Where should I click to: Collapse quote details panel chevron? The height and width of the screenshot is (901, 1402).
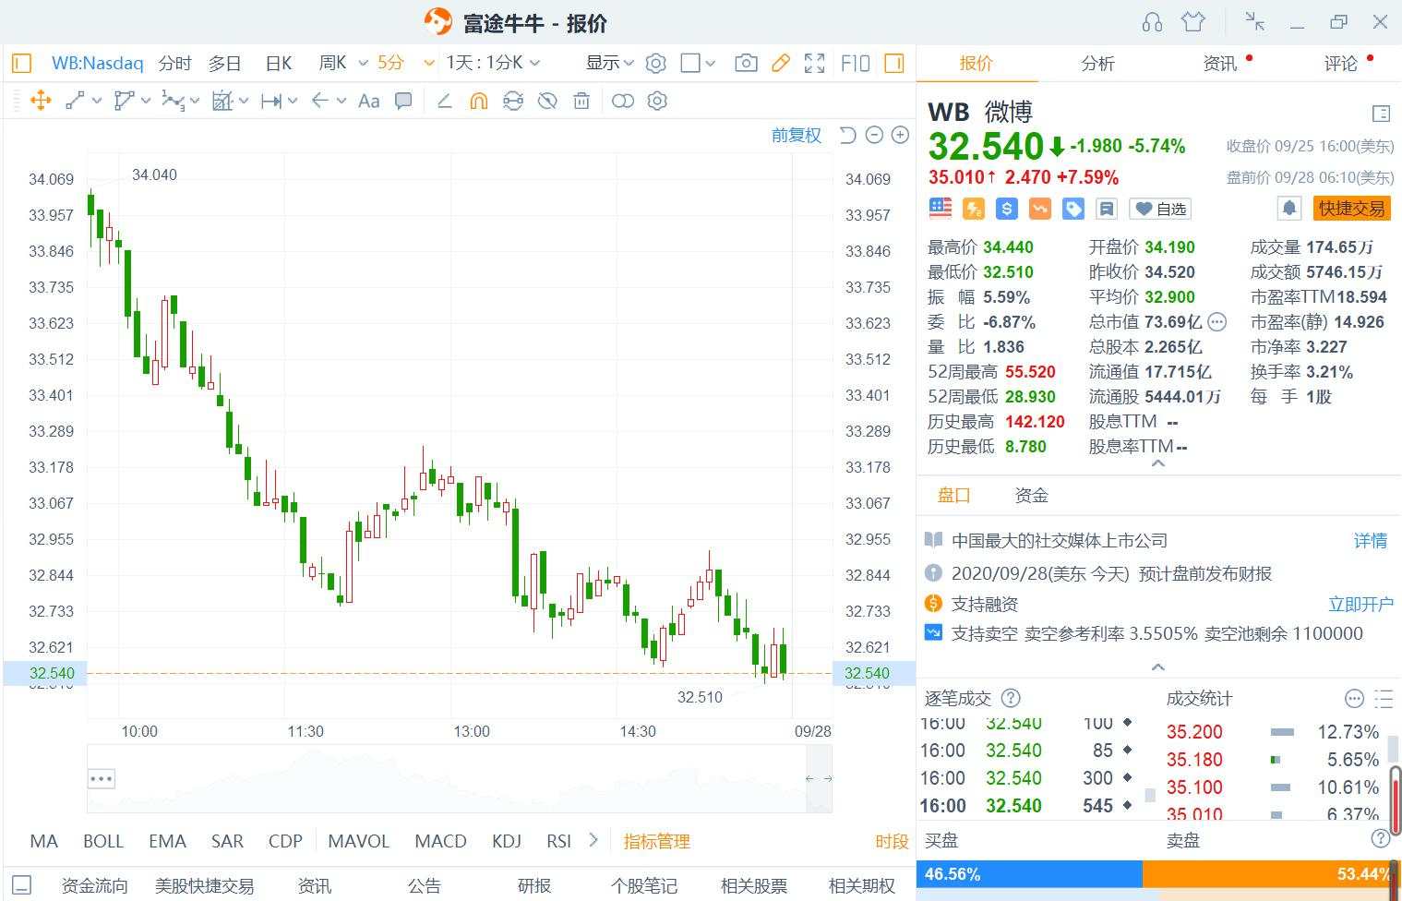click(x=1158, y=463)
